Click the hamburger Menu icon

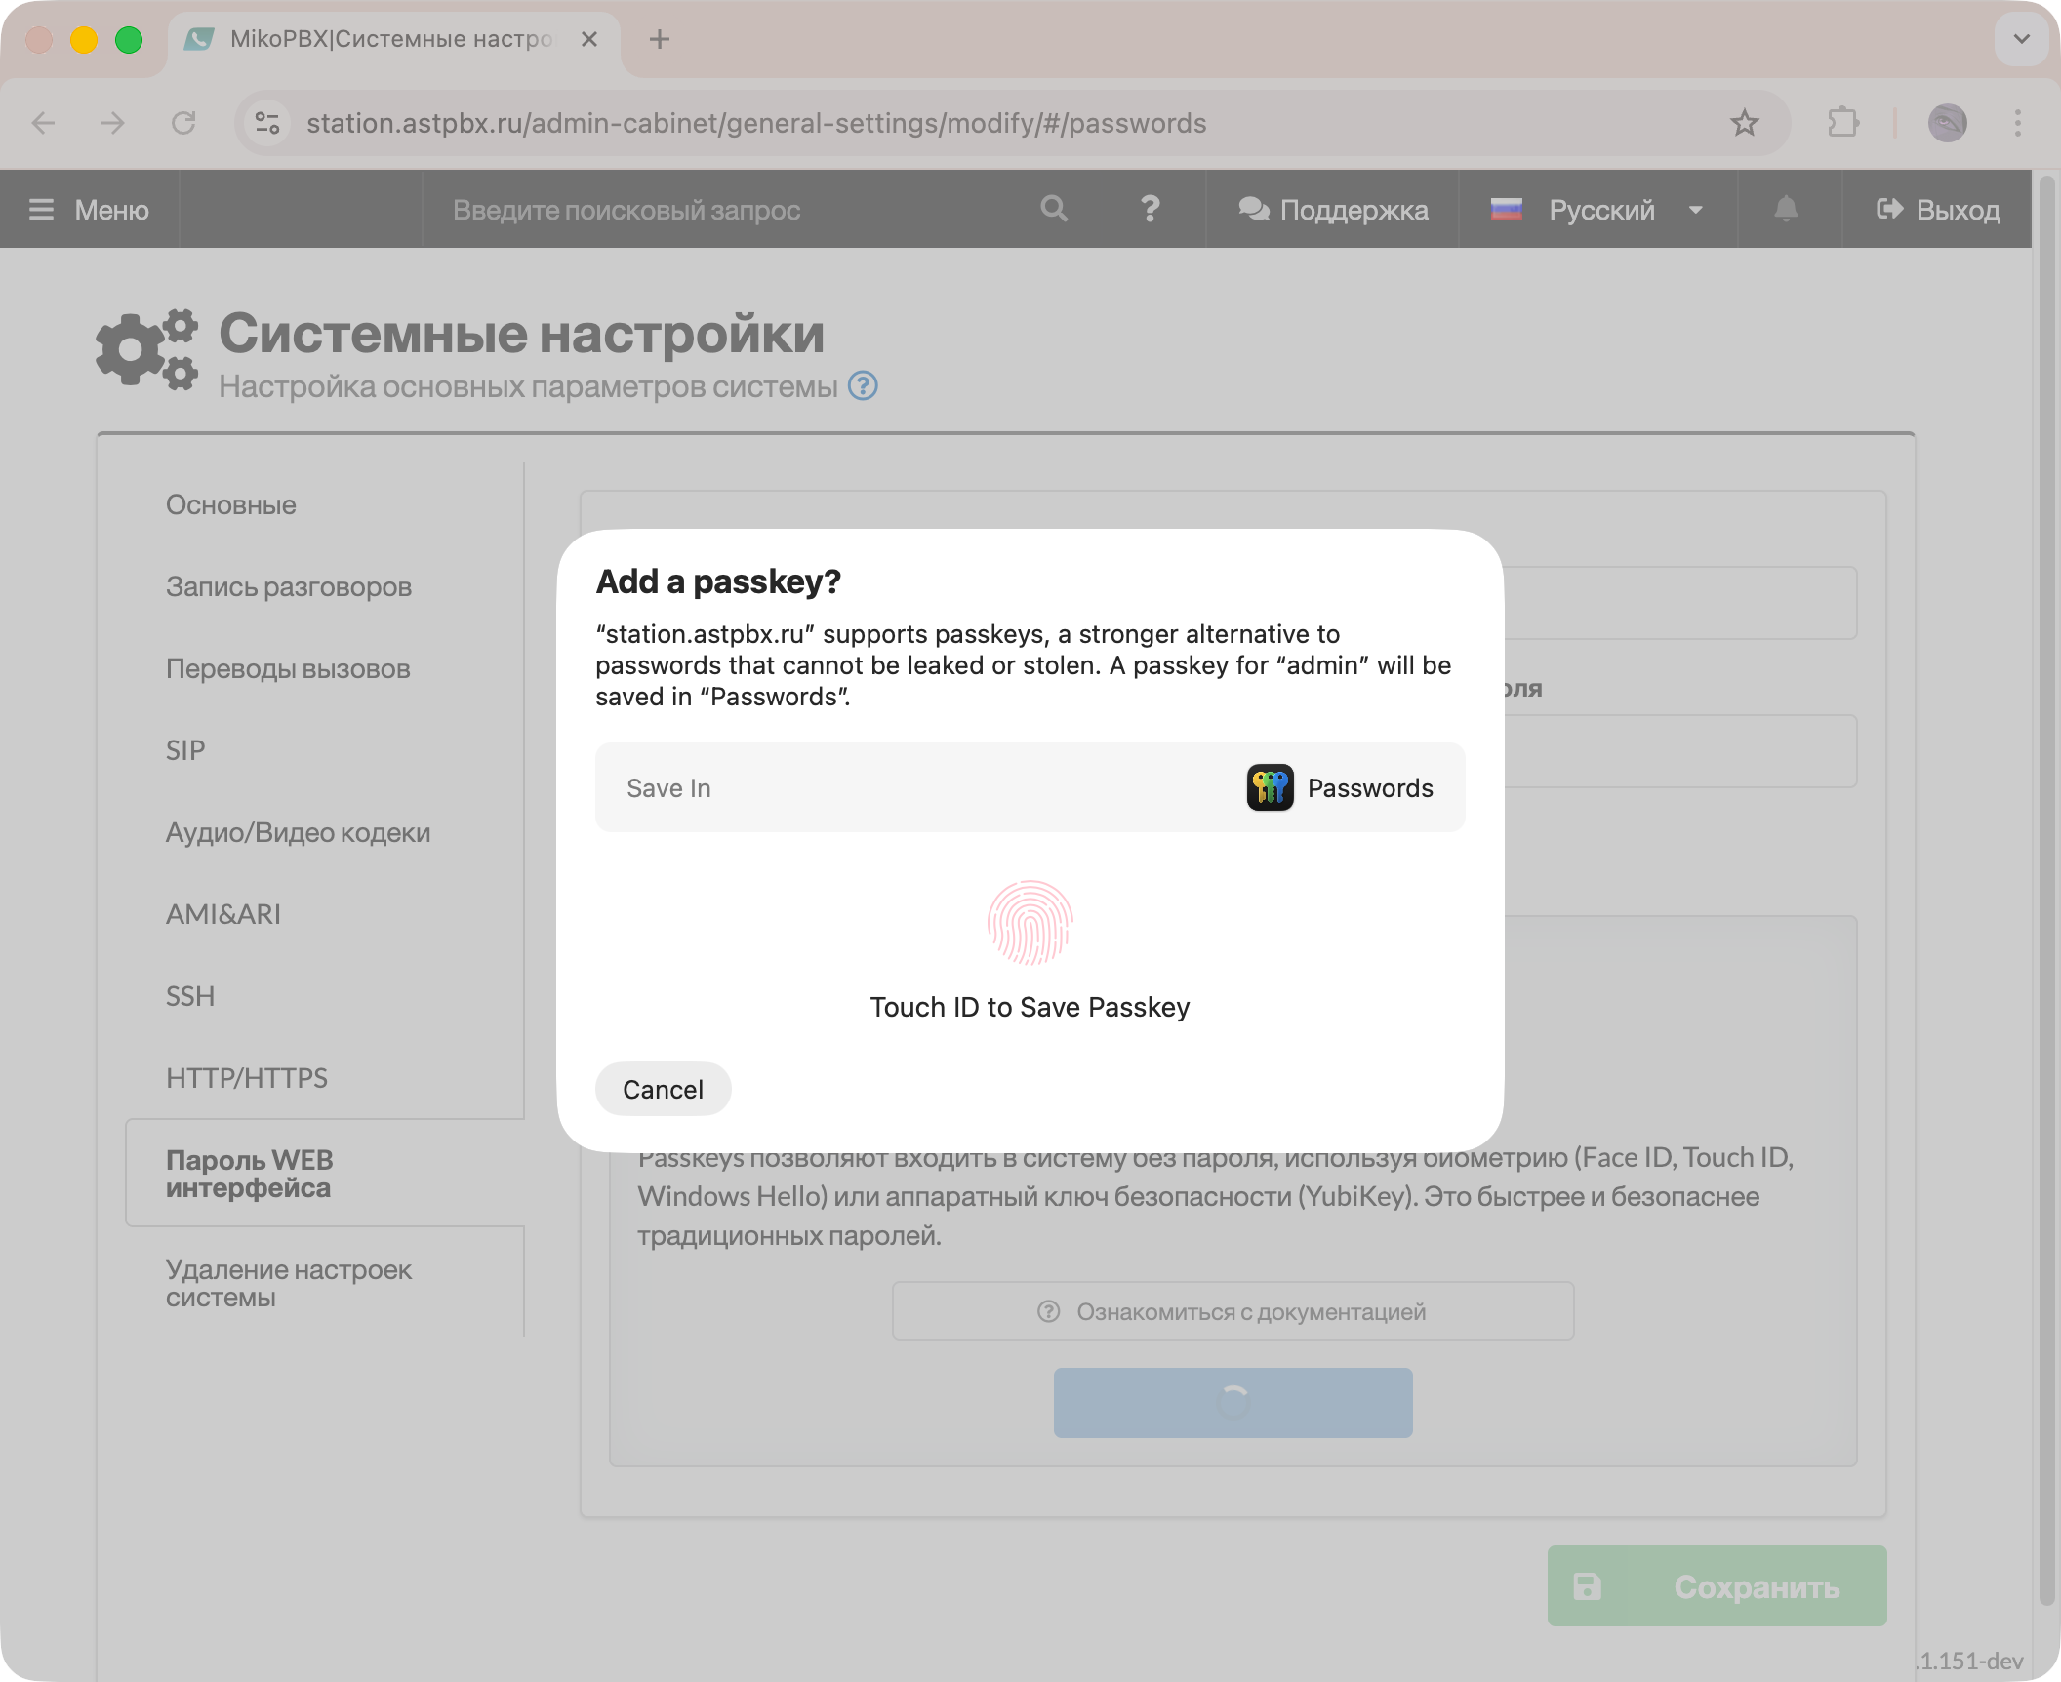(x=41, y=210)
